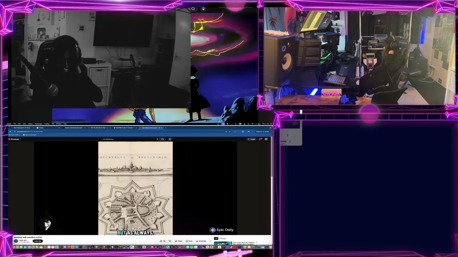Switch to The Big Short Clip tab
The width and height of the screenshot is (458, 257).
click(99, 128)
